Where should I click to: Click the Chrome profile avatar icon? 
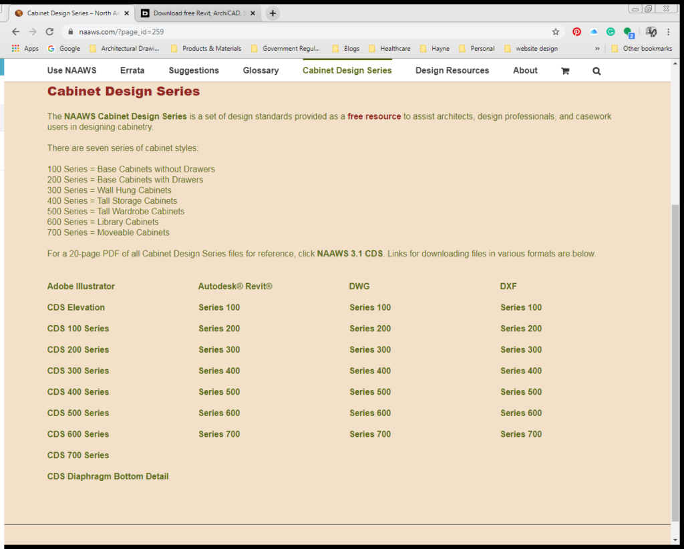[x=651, y=31]
